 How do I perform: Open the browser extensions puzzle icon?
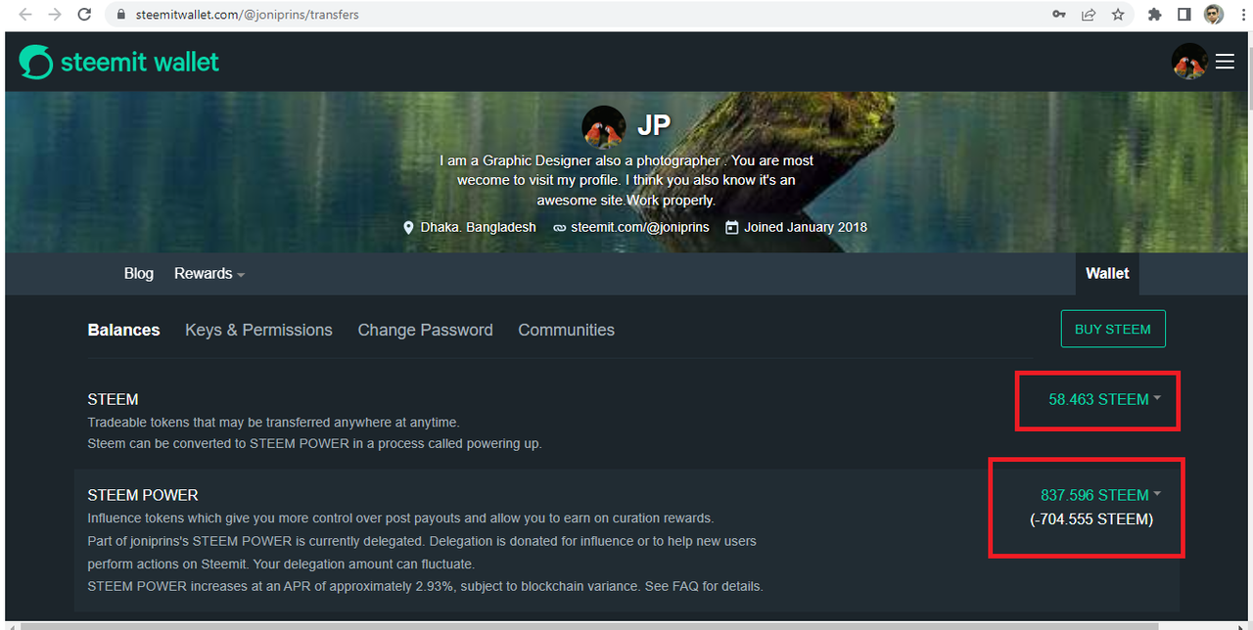click(x=1155, y=15)
